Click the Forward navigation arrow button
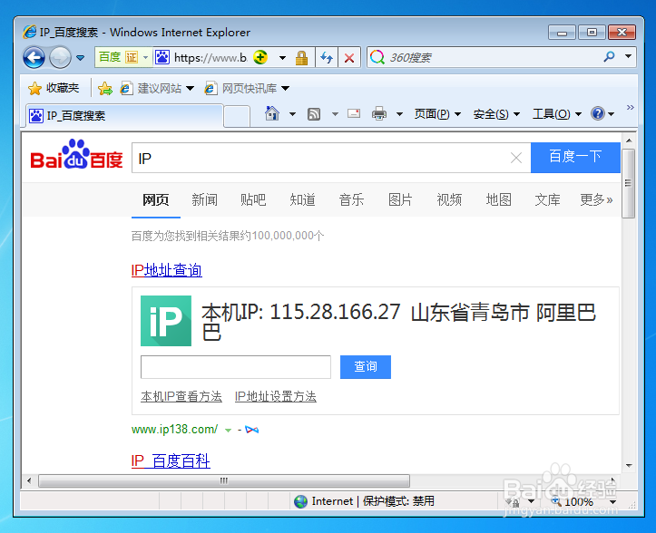656x533 pixels. click(x=60, y=57)
